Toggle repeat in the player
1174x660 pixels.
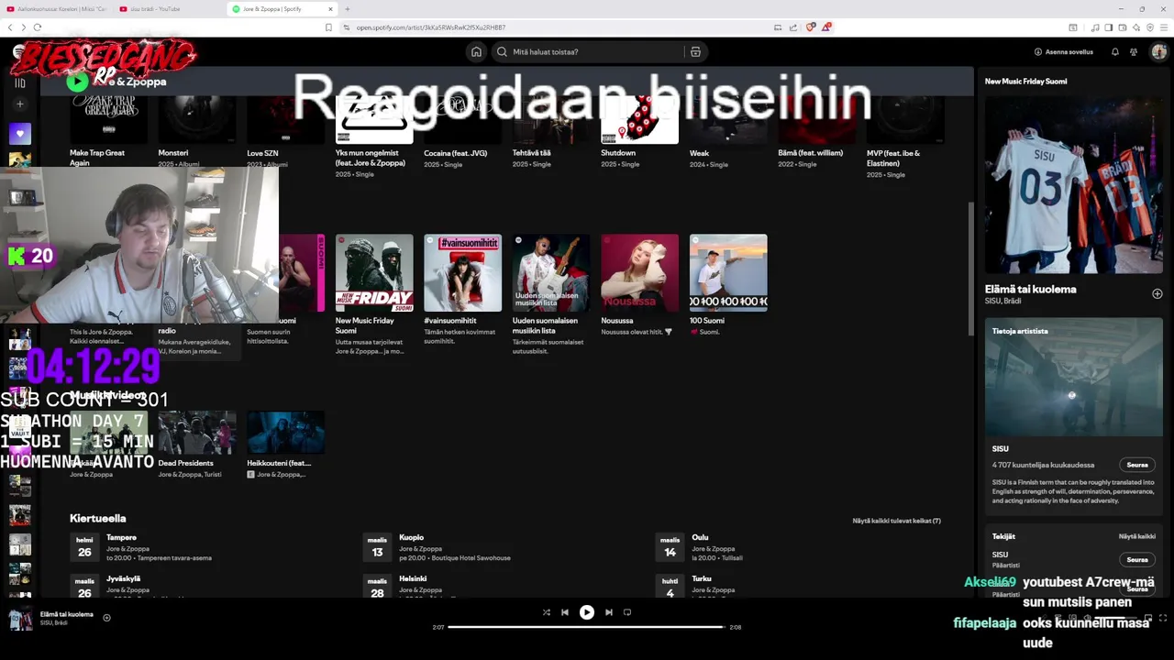pos(627,612)
